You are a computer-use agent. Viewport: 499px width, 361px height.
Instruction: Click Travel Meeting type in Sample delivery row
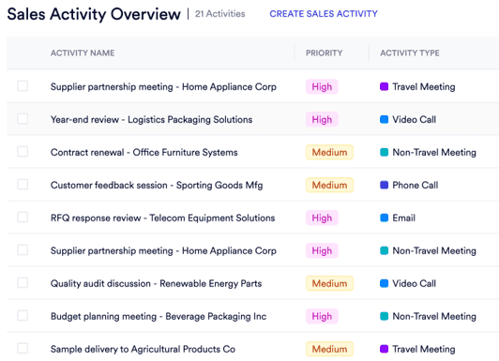click(424, 349)
